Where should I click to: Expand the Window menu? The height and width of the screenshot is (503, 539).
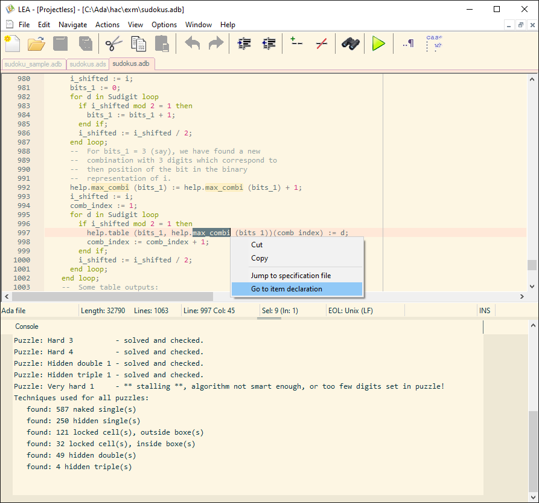tap(198, 25)
